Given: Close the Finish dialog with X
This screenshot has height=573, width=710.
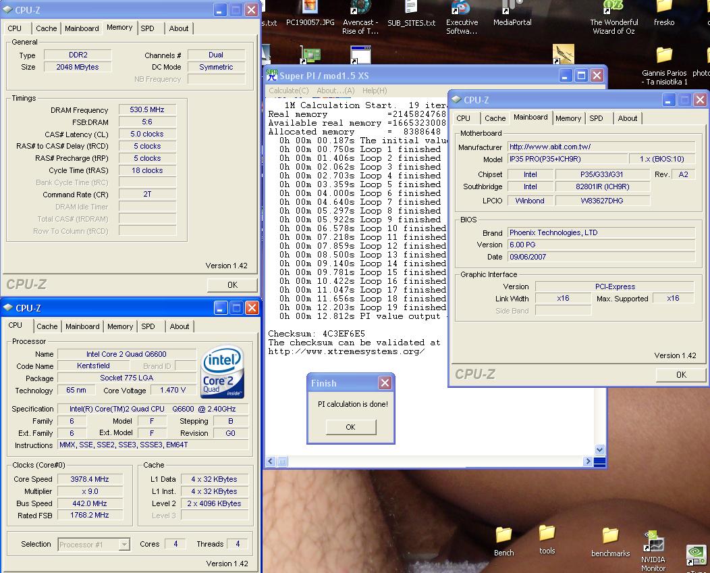Looking at the screenshot, I should pos(385,383).
